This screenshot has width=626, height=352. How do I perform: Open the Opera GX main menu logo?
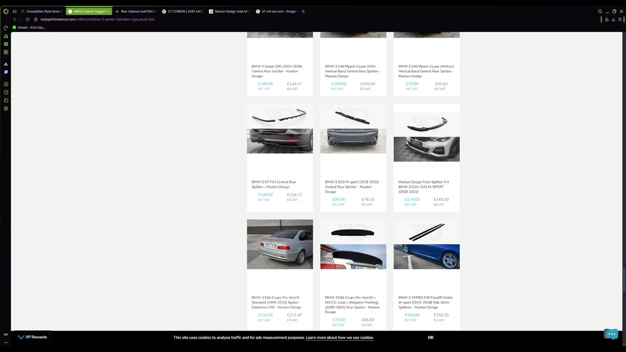[x=6, y=11]
